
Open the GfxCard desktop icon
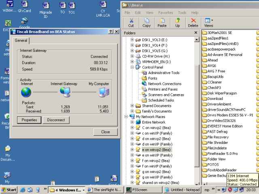pyautogui.click(x=24, y=7)
